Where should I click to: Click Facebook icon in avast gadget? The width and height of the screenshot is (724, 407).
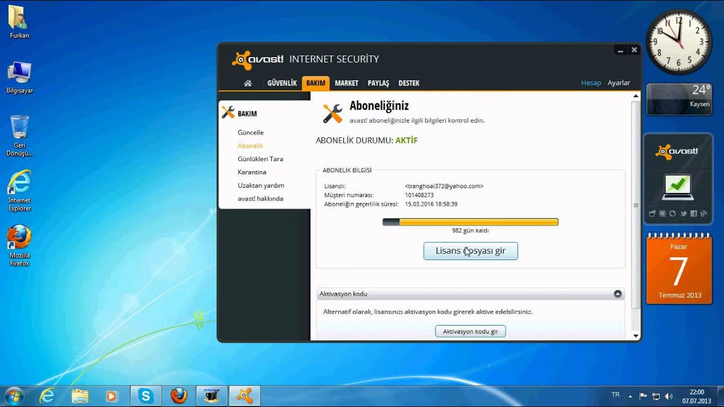(x=693, y=214)
